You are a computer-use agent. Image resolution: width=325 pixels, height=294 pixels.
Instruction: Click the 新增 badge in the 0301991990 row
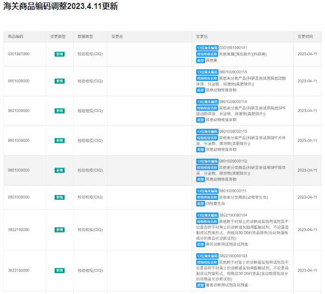click(59, 54)
